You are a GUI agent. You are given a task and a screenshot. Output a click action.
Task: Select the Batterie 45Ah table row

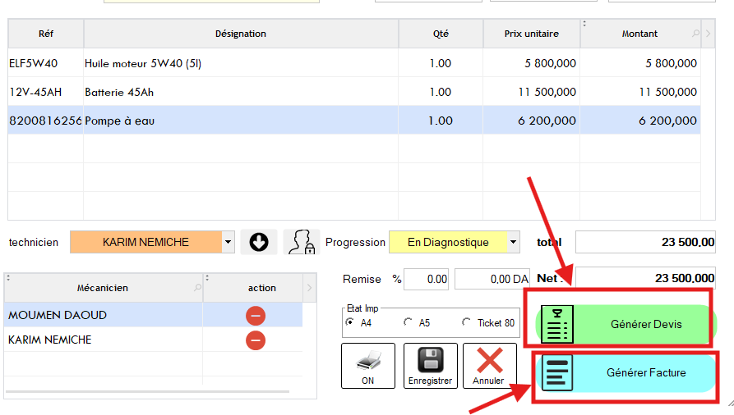coord(241,92)
